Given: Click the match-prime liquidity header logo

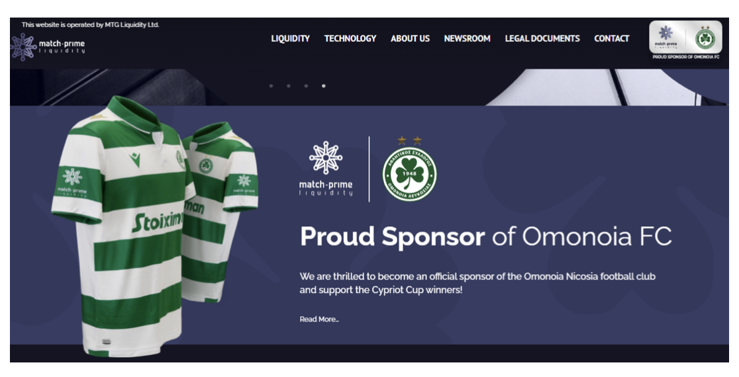Looking at the screenshot, I should (48, 47).
